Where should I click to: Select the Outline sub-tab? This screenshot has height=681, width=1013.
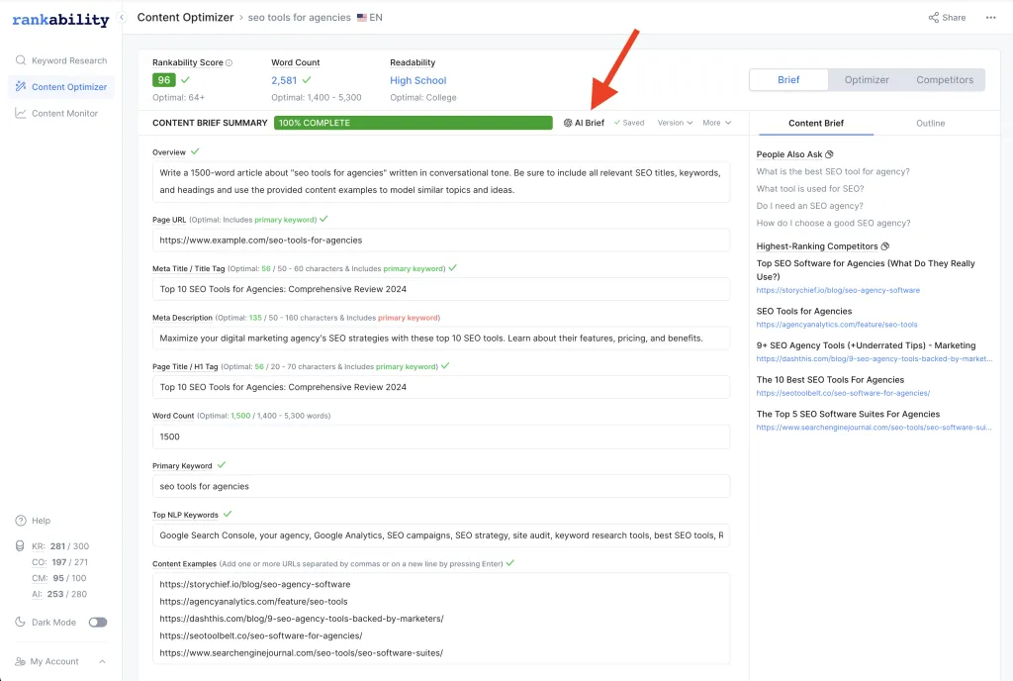tap(930, 123)
